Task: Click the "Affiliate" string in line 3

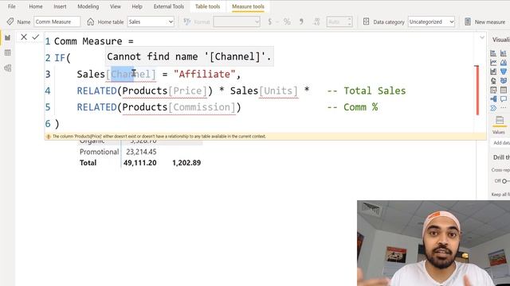Action: (204, 74)
